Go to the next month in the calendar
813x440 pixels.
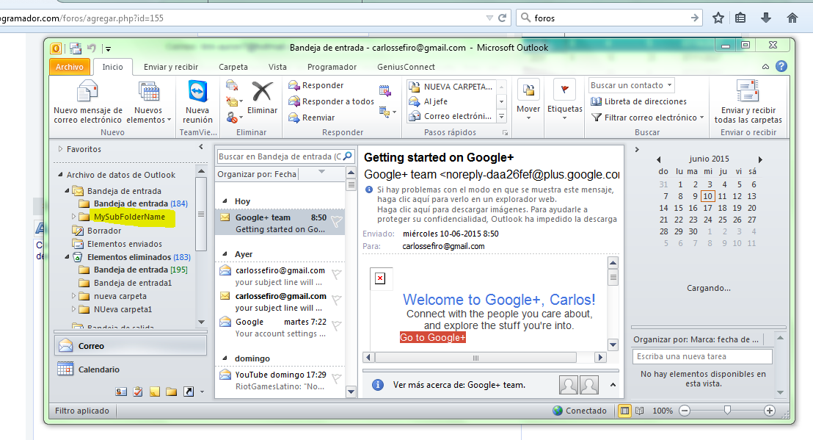[760, 159]
